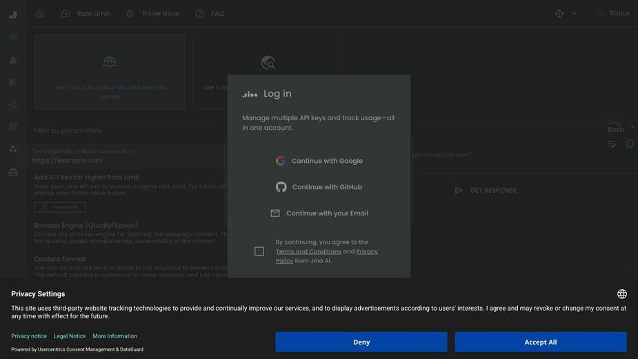Check the Terms and Conditions agreement box
The width and height of the screenshot is (638, 359).
point(259,251)
